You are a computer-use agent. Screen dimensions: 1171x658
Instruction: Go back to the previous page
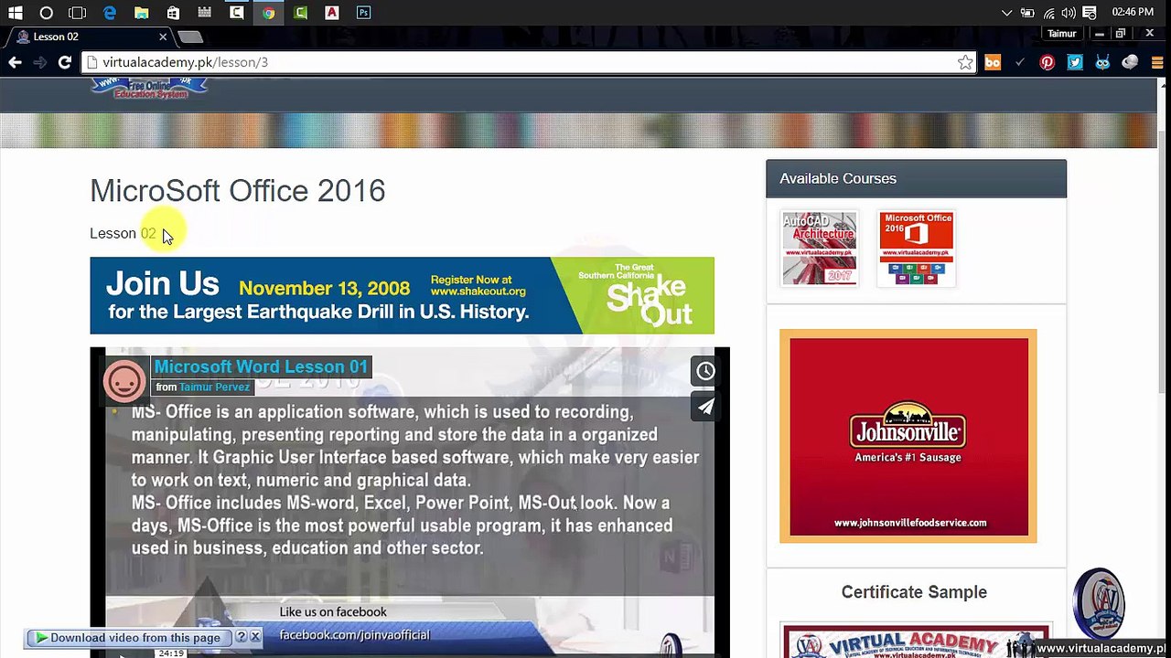[15, 62]
